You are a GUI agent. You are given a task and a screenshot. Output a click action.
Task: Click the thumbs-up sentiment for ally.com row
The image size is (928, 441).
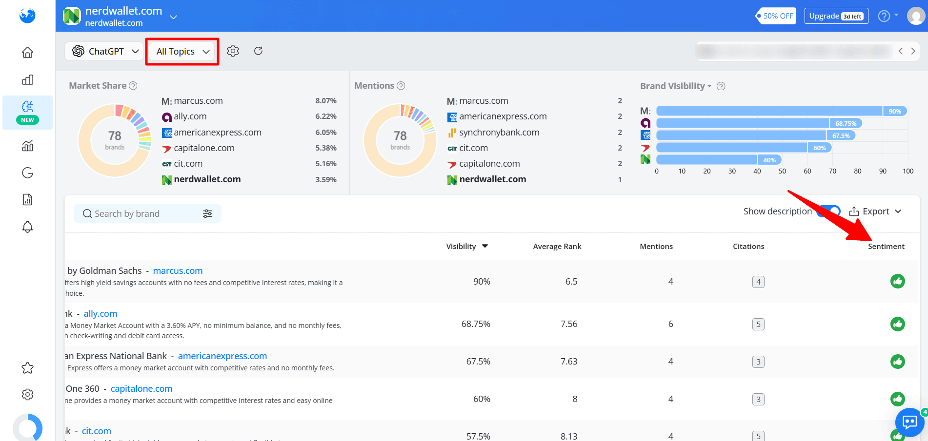897,324
